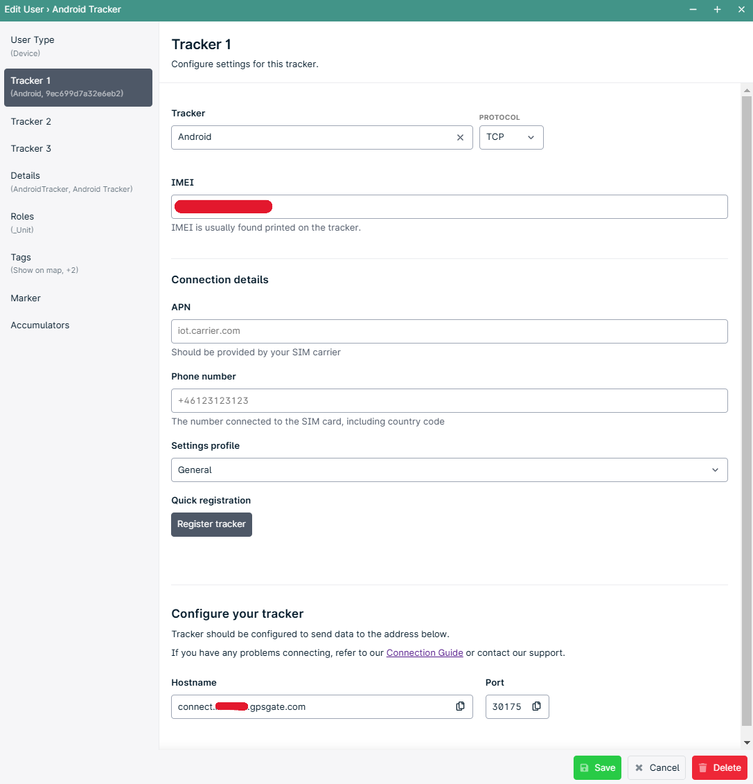Cancel editing the user
Viewport: 753px width, 784px height.
657,767
